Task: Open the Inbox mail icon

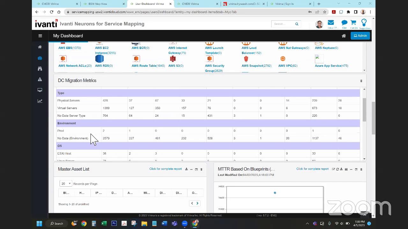Action: 331,23
